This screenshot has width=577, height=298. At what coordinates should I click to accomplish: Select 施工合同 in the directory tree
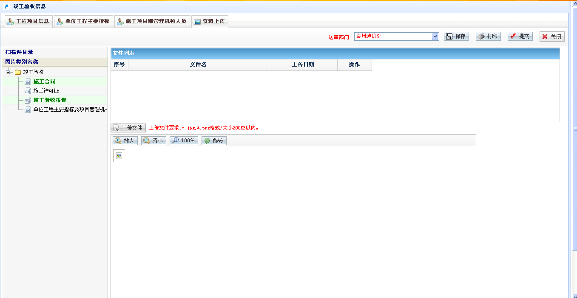click(44, 82)
